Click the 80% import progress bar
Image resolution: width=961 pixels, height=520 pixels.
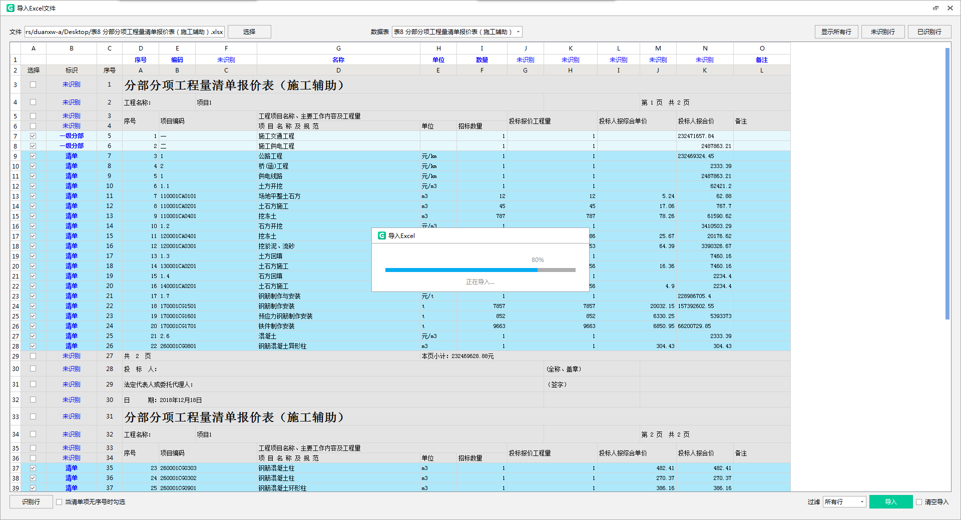(x=480, y=270)
